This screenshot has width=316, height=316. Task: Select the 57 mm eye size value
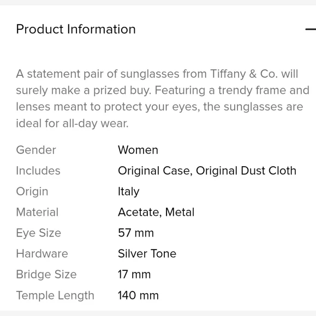coord(136,233)
